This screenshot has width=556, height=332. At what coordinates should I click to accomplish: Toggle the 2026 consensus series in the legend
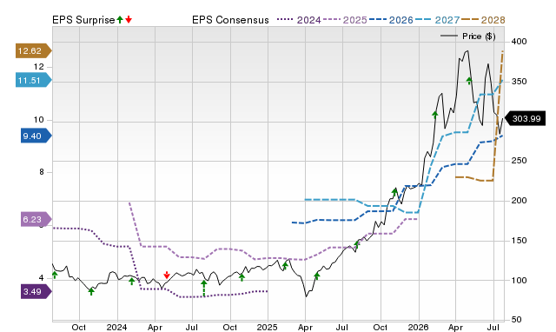pyautogui.click(x=391, y=20)
